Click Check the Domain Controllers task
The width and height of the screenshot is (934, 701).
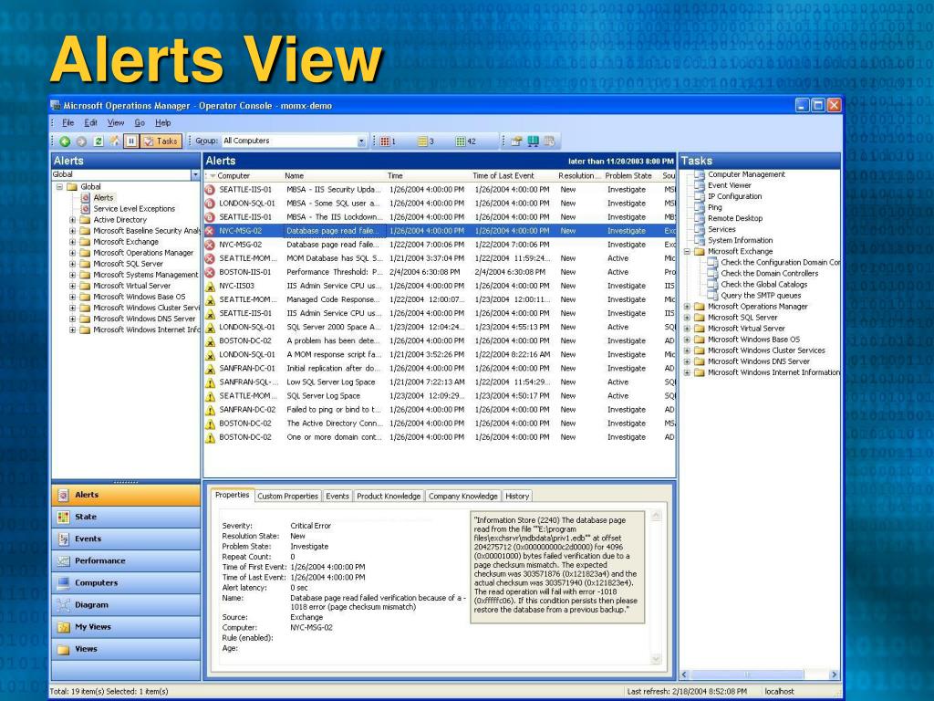click(x=770, y=274)
